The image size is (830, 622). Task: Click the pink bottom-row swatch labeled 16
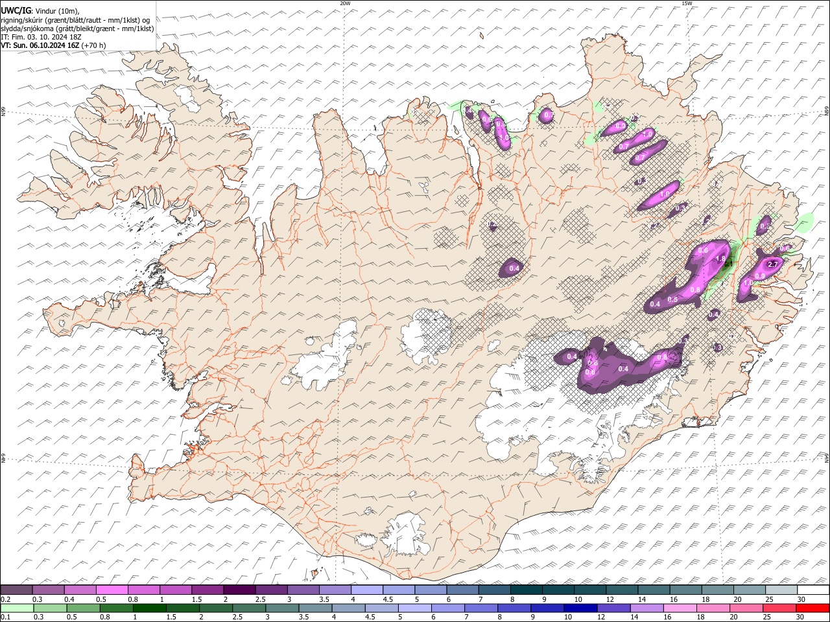pyautogui.click(x=680, y=608)
